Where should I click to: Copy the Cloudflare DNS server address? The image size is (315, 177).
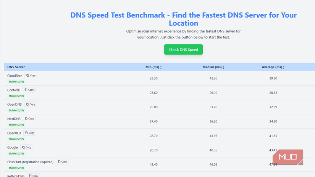pyautogui.click(x=31, y=76)
